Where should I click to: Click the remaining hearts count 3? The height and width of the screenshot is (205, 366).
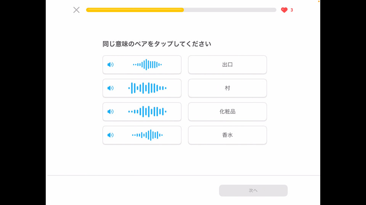[x=292, y=10]
